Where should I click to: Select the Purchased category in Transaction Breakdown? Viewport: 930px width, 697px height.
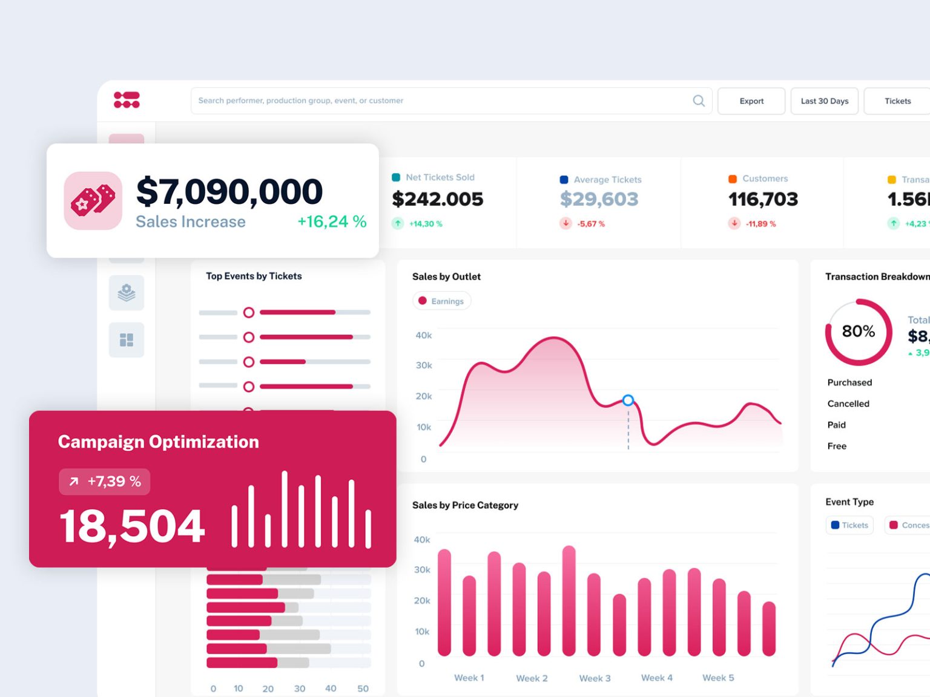[x=849, y=382]
